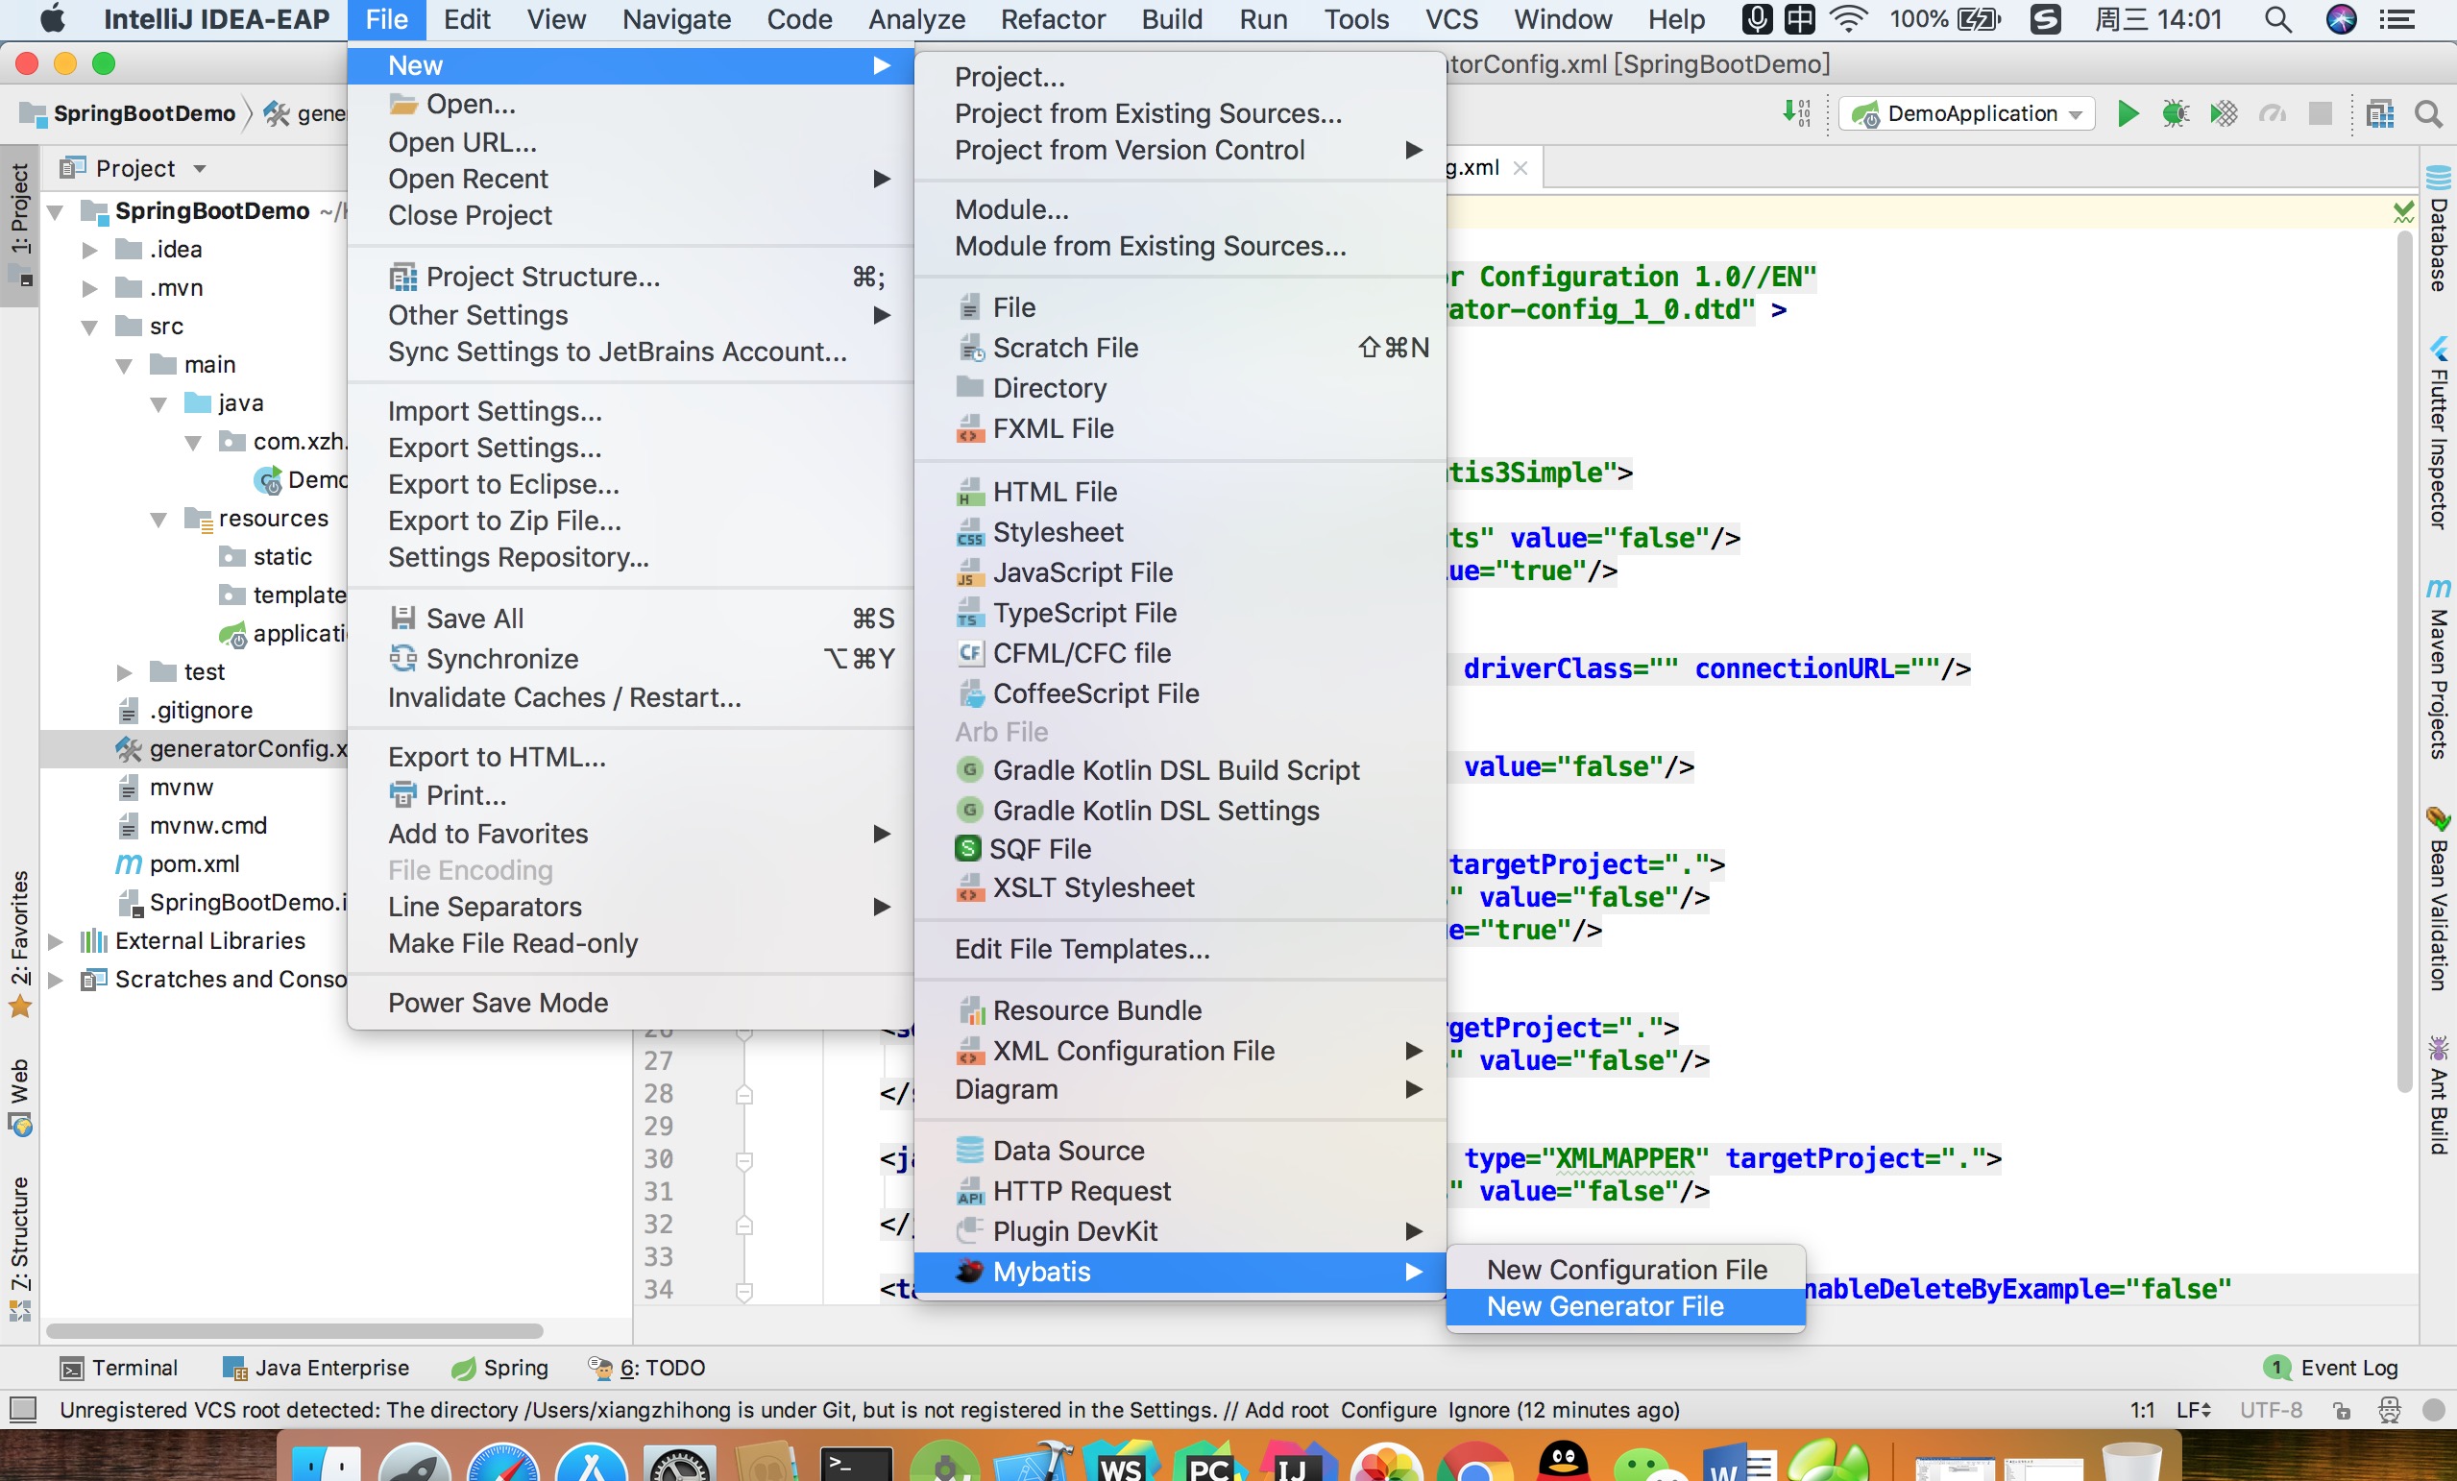This screenshot has width=2457, height=1481.
Task: Click 'Configure' link in status bar
Action: tap(1389, 1410)
